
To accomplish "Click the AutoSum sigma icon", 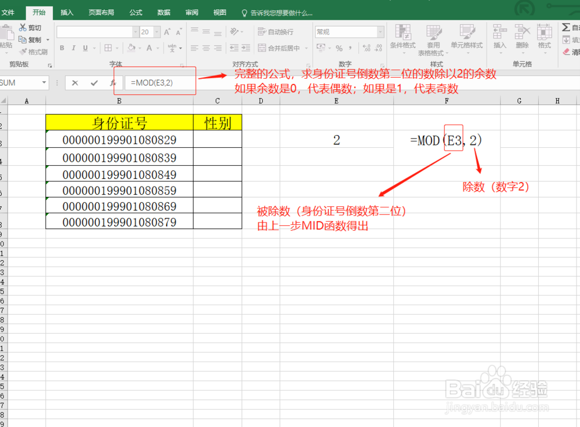I will [566, 27].
